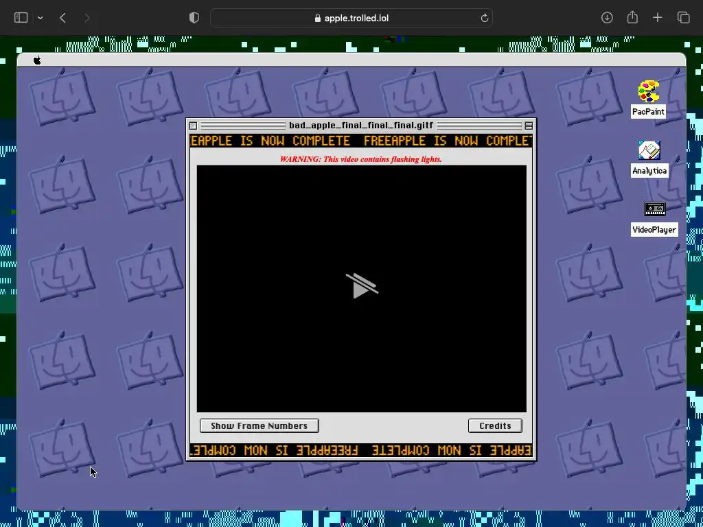Open the Apple menu in the retro menu bar
This screenshot has height=527, width=703.
pyautogui.click(x=37, y=60)
